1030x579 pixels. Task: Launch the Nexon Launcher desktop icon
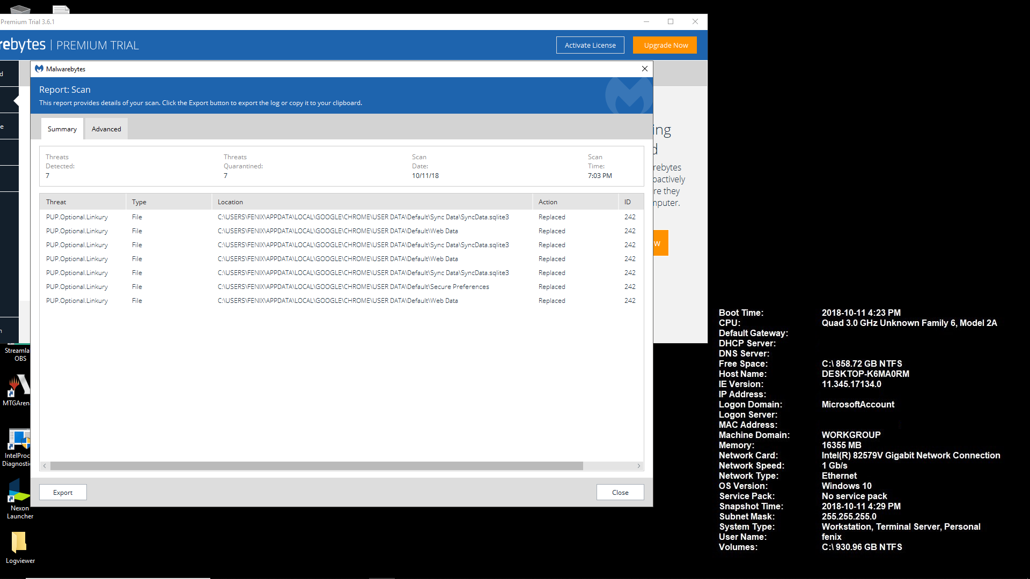click(19, 499)
